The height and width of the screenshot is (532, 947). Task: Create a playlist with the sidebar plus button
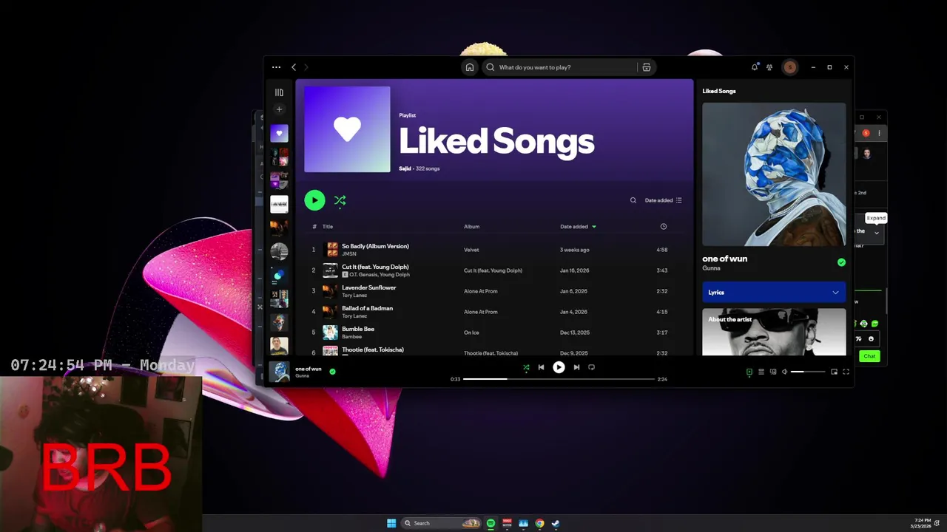(x=279, y=109)
